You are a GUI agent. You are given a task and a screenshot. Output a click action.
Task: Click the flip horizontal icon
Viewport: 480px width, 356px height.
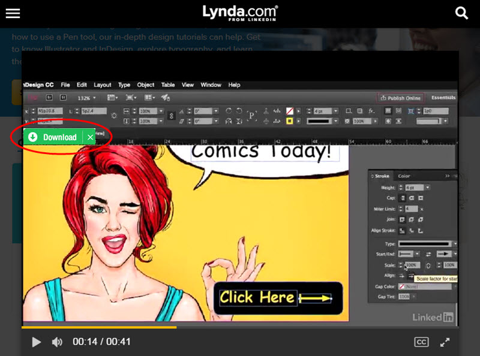229,122
